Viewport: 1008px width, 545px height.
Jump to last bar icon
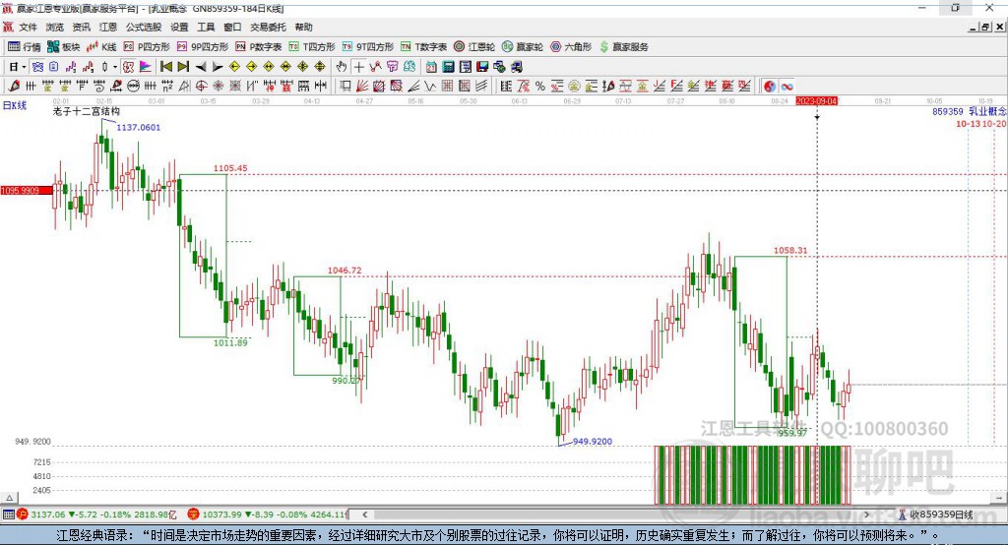coord(183,67)
